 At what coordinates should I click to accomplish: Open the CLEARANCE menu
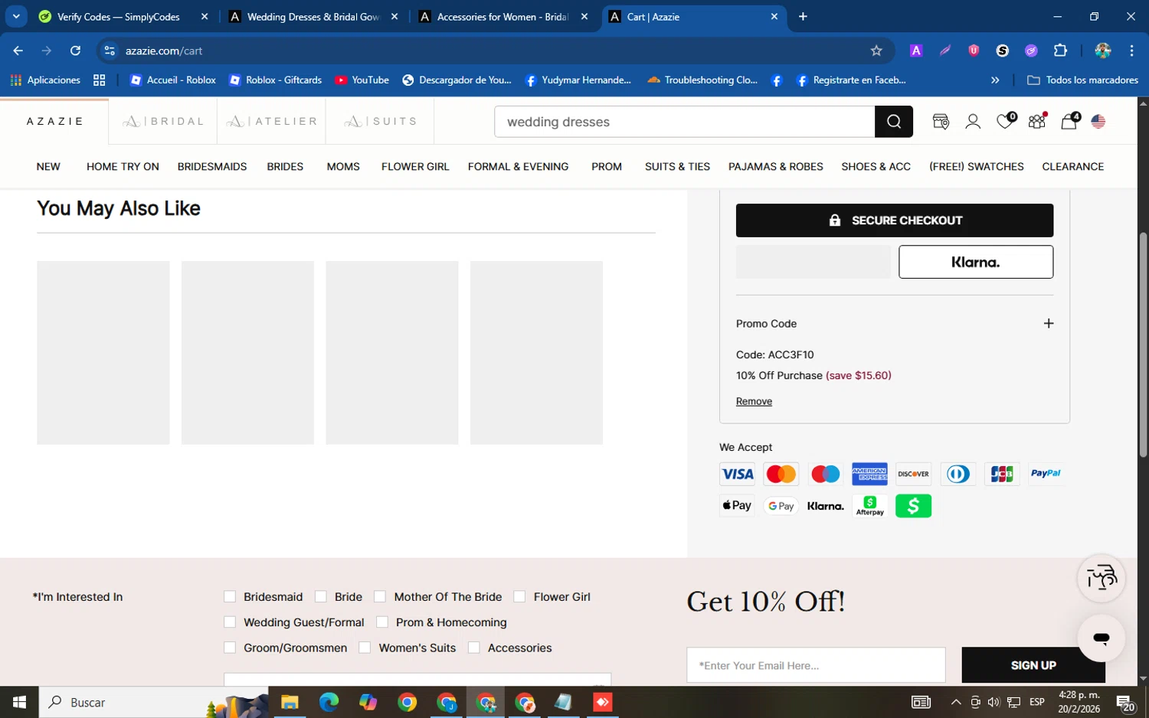click(1072, 166)
